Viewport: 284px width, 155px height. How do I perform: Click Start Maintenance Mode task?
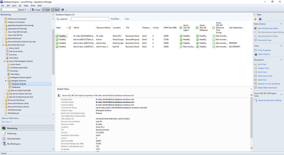[268, 28]
